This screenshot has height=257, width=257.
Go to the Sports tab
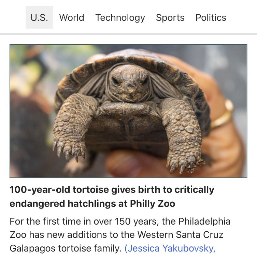170,17
